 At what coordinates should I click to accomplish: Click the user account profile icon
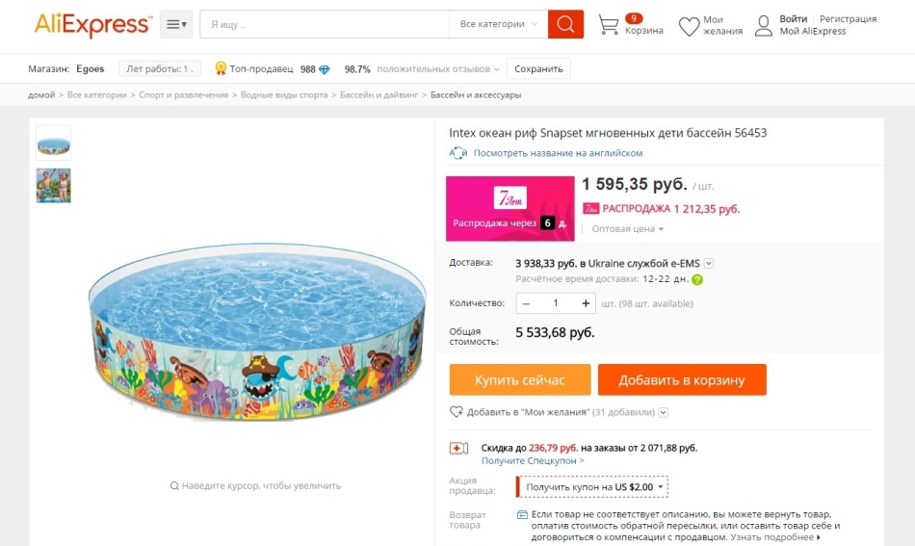[764, 25]
